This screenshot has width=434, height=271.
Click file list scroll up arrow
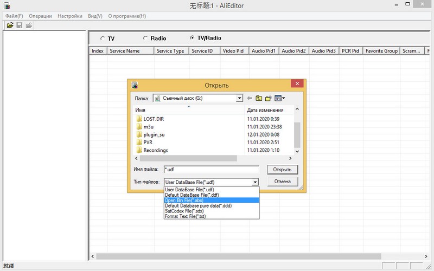point(297,109)
